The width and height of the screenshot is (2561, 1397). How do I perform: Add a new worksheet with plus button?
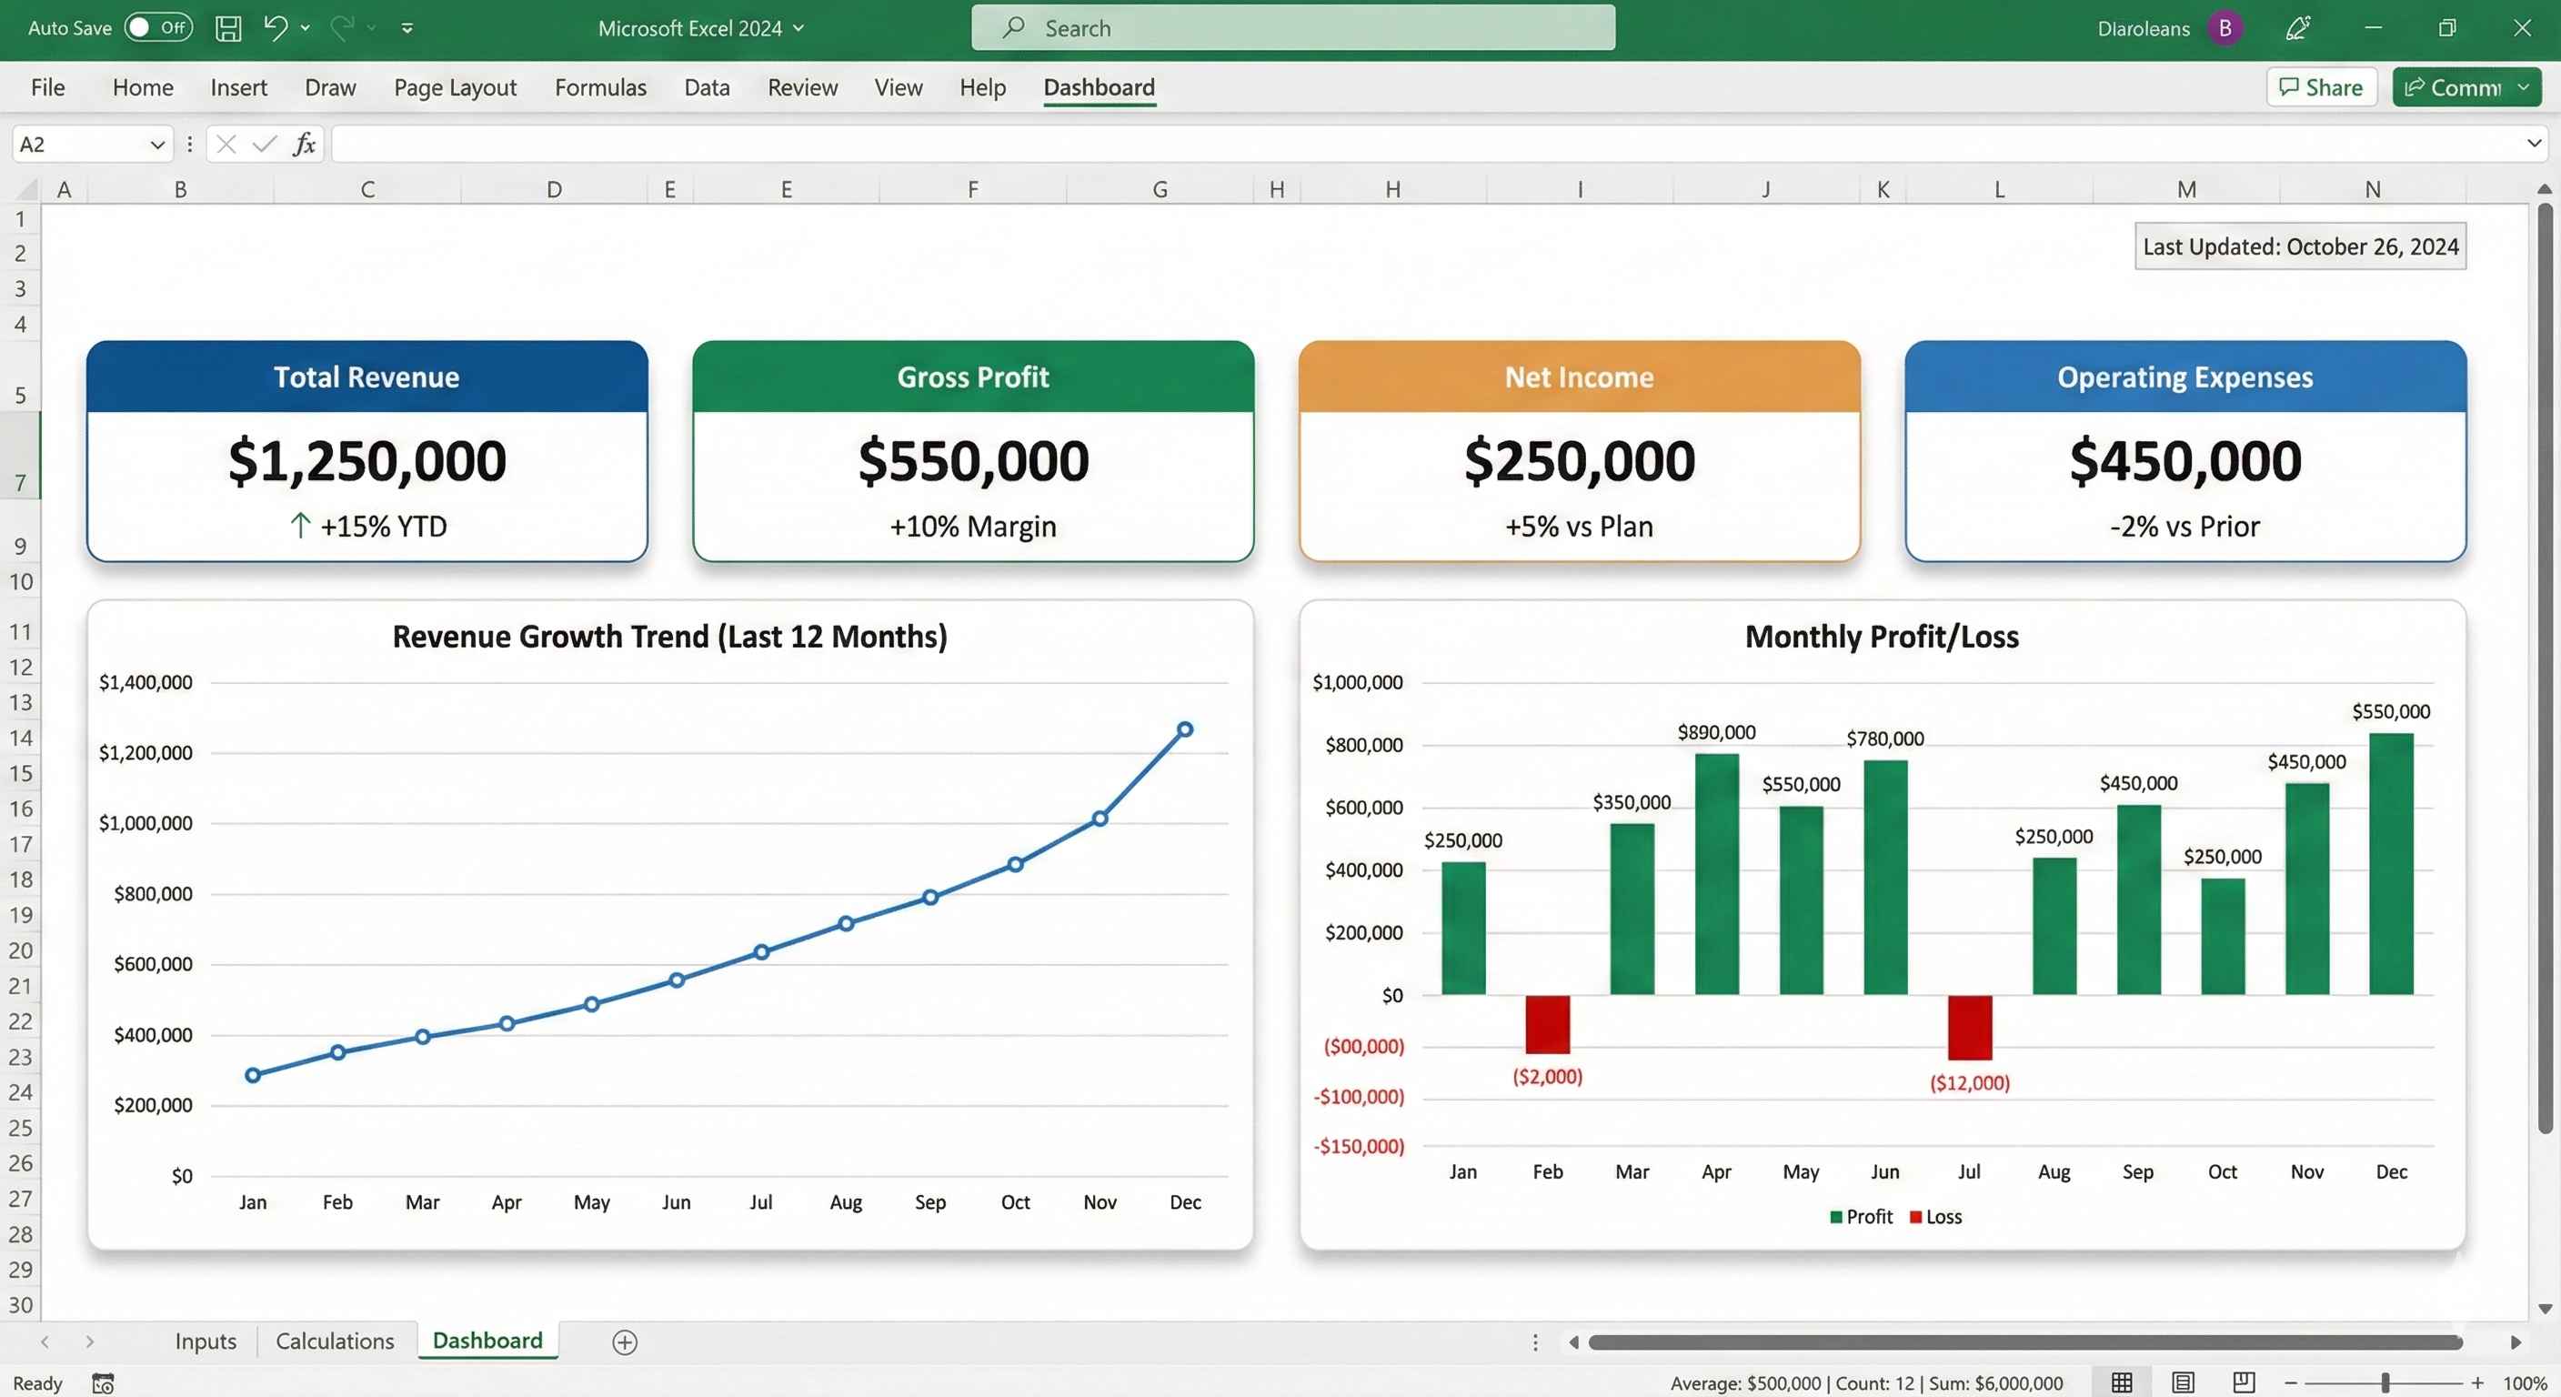625,1342
